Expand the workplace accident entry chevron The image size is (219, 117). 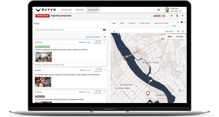click(x=104, y=92)
